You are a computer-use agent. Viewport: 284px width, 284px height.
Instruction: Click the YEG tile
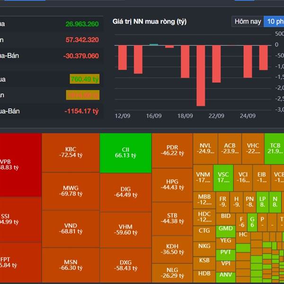point(226,243)
